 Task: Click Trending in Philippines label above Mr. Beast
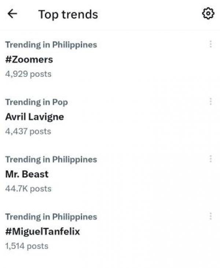pos(51,159)
